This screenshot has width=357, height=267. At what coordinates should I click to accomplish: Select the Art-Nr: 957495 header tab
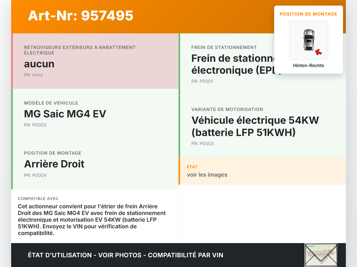pyautogui.click(x=80, y=16)
